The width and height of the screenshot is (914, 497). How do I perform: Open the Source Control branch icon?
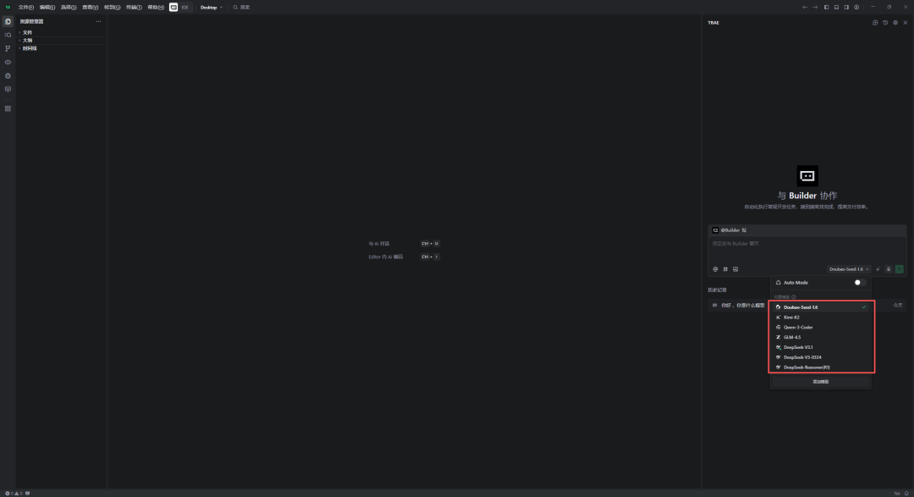pyautogui.click(x=8, y=48)
